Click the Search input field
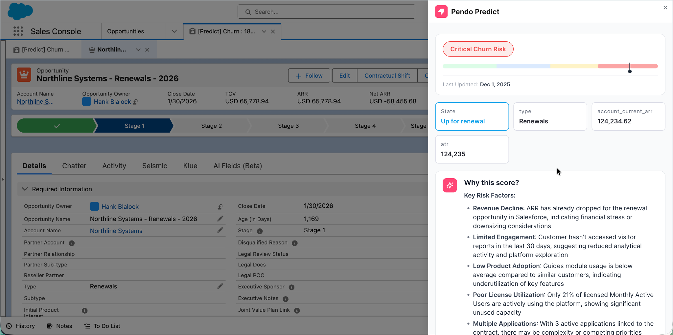The height and width of the screenshot is (335, 673). 326,12
